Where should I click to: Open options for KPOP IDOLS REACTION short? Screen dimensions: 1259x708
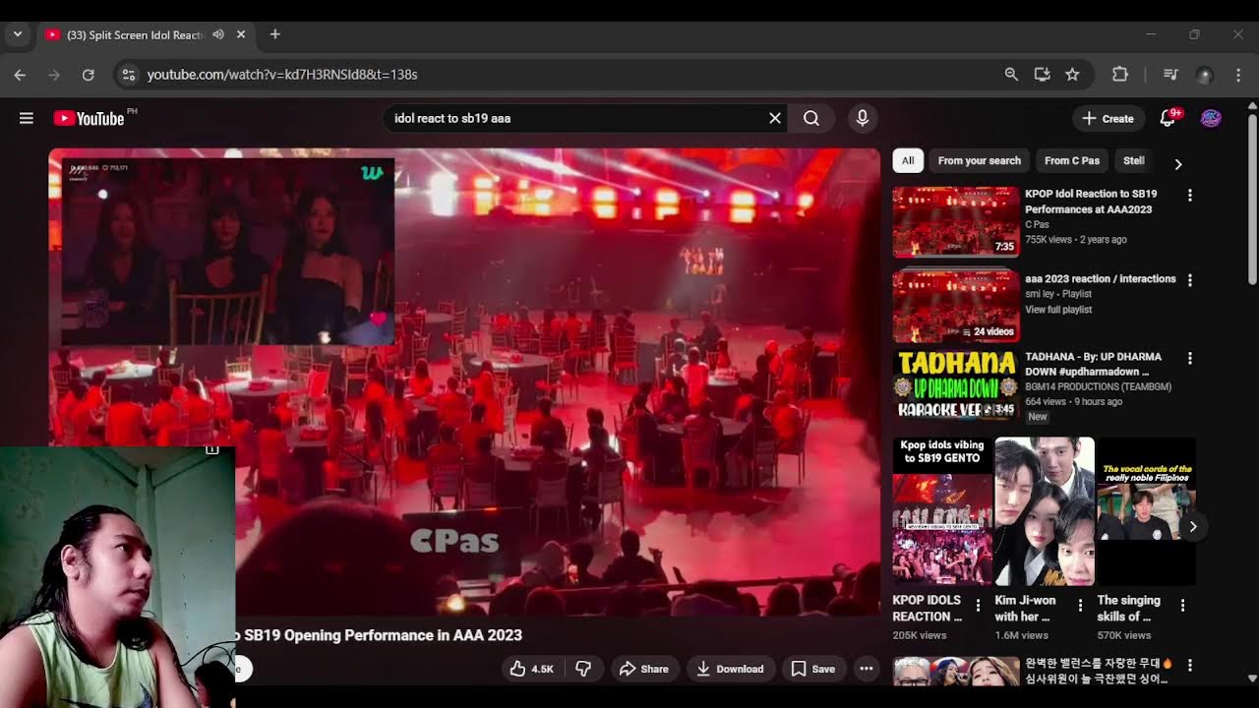click(x=978, y=606)
